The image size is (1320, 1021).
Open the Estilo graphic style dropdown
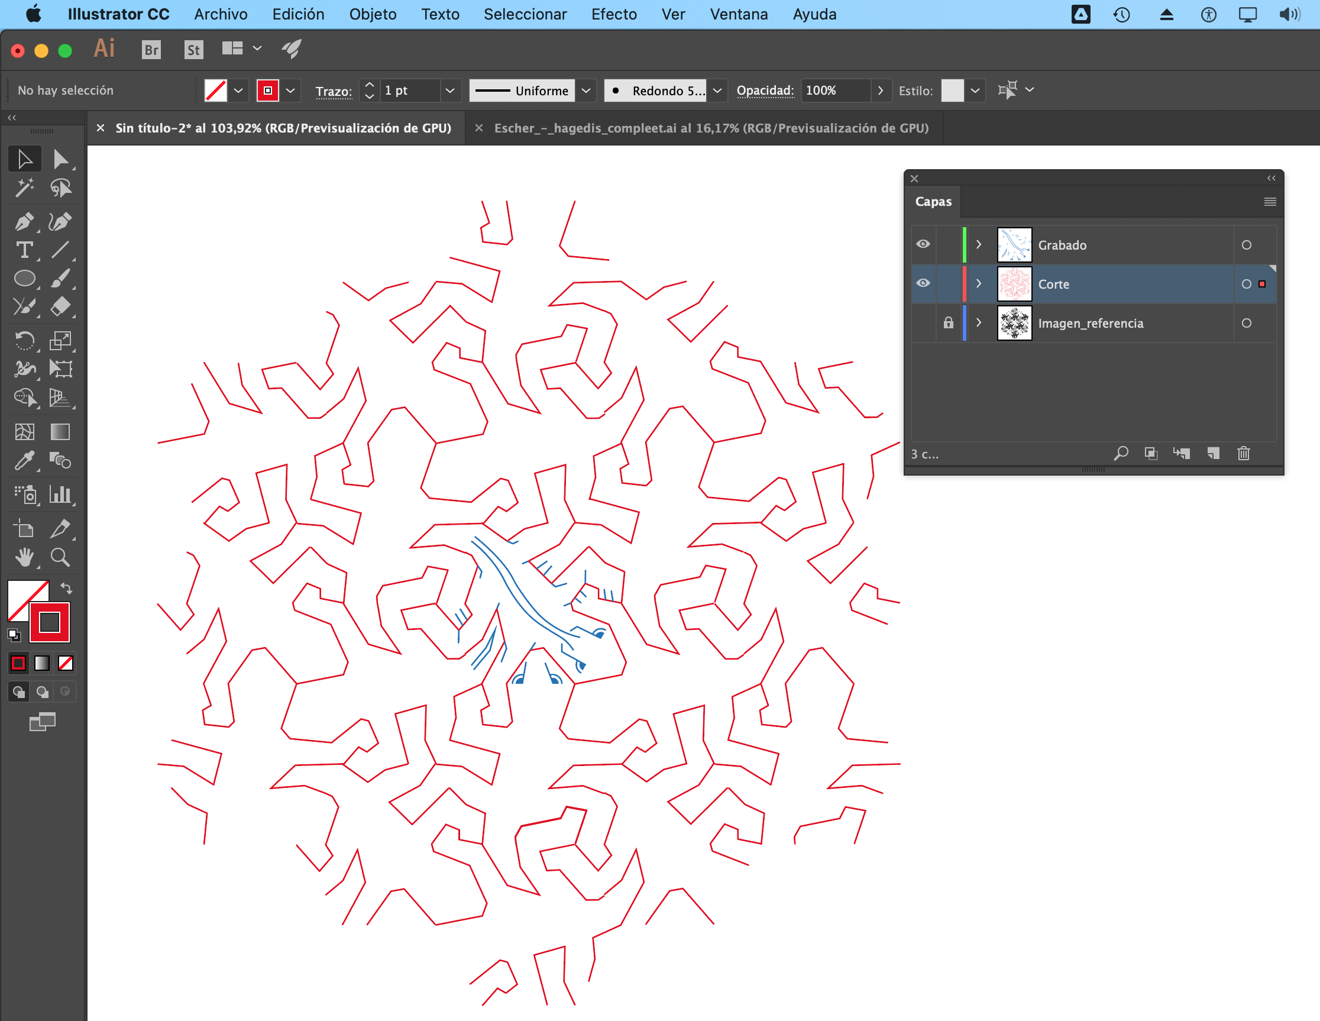point(975,91)
